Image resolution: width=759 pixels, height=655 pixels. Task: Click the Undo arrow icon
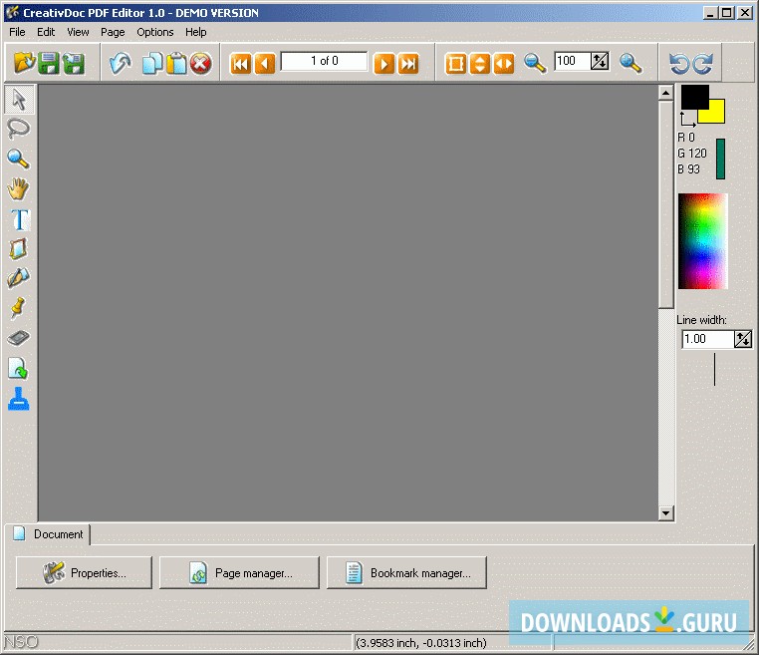(x=121, y=63)
